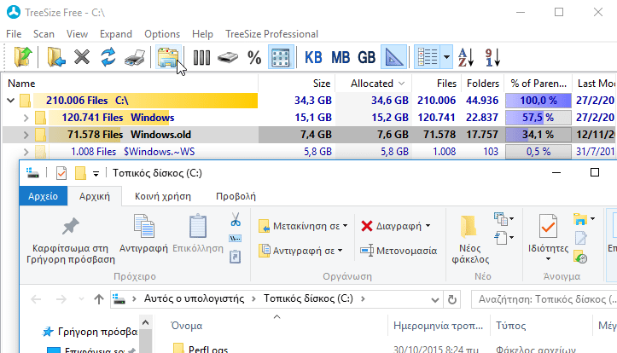Screen dimensions: 617x353
Task: Open folder in Explorer via TreeSize toolbar icon
Action: click(x=168, y=57)
